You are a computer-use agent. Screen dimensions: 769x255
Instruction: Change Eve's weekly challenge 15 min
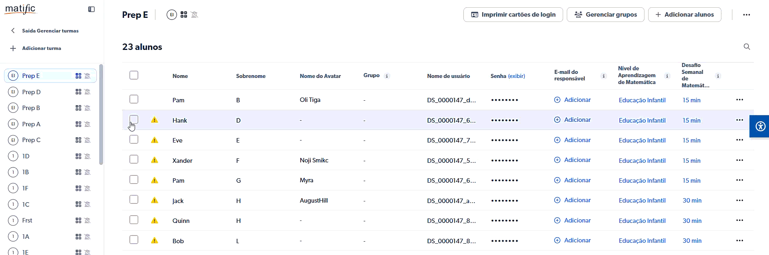[x=691, y=140]
